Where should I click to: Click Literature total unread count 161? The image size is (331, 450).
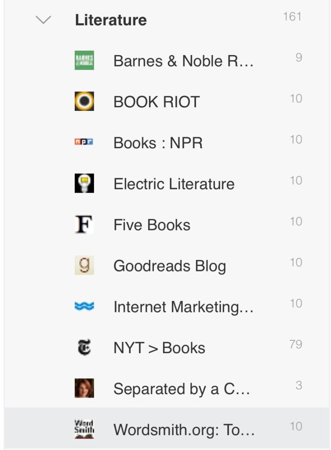[292, 17]
